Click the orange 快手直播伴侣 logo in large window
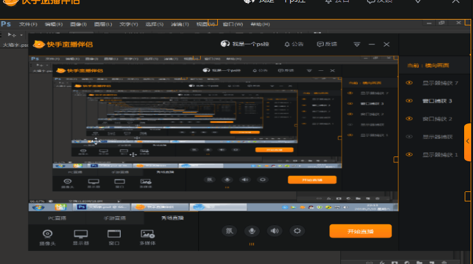Image resolution: width=473 pixels, height=264 pixels. [38, 44]
